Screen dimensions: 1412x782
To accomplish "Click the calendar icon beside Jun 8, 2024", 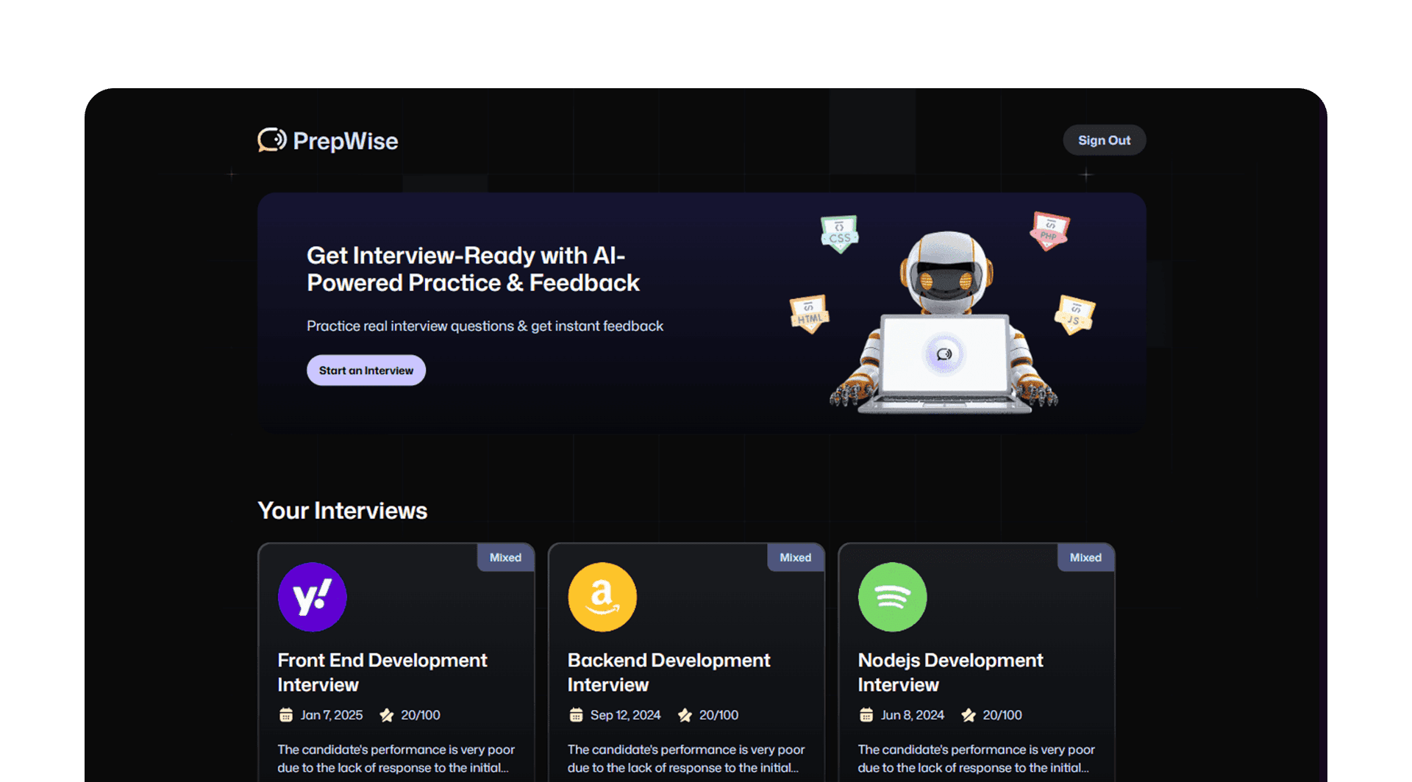I will coord(866,715).
